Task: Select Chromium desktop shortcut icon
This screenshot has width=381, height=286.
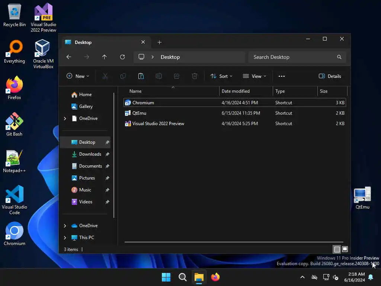Action: (x=15, y=234)
